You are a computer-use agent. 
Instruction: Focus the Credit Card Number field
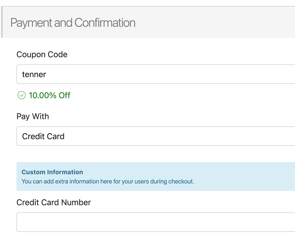point(156,222)
